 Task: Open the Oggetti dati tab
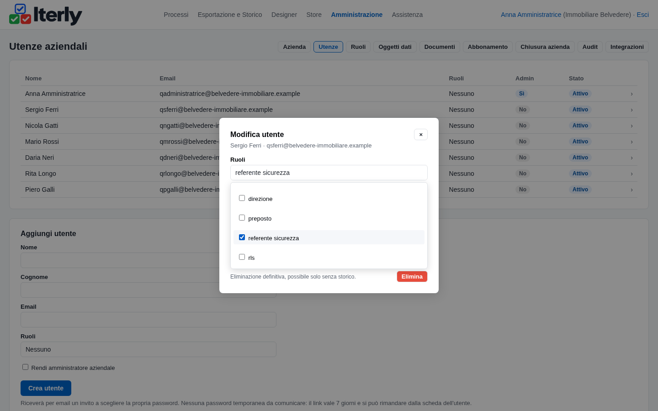[x=395, y=47]
